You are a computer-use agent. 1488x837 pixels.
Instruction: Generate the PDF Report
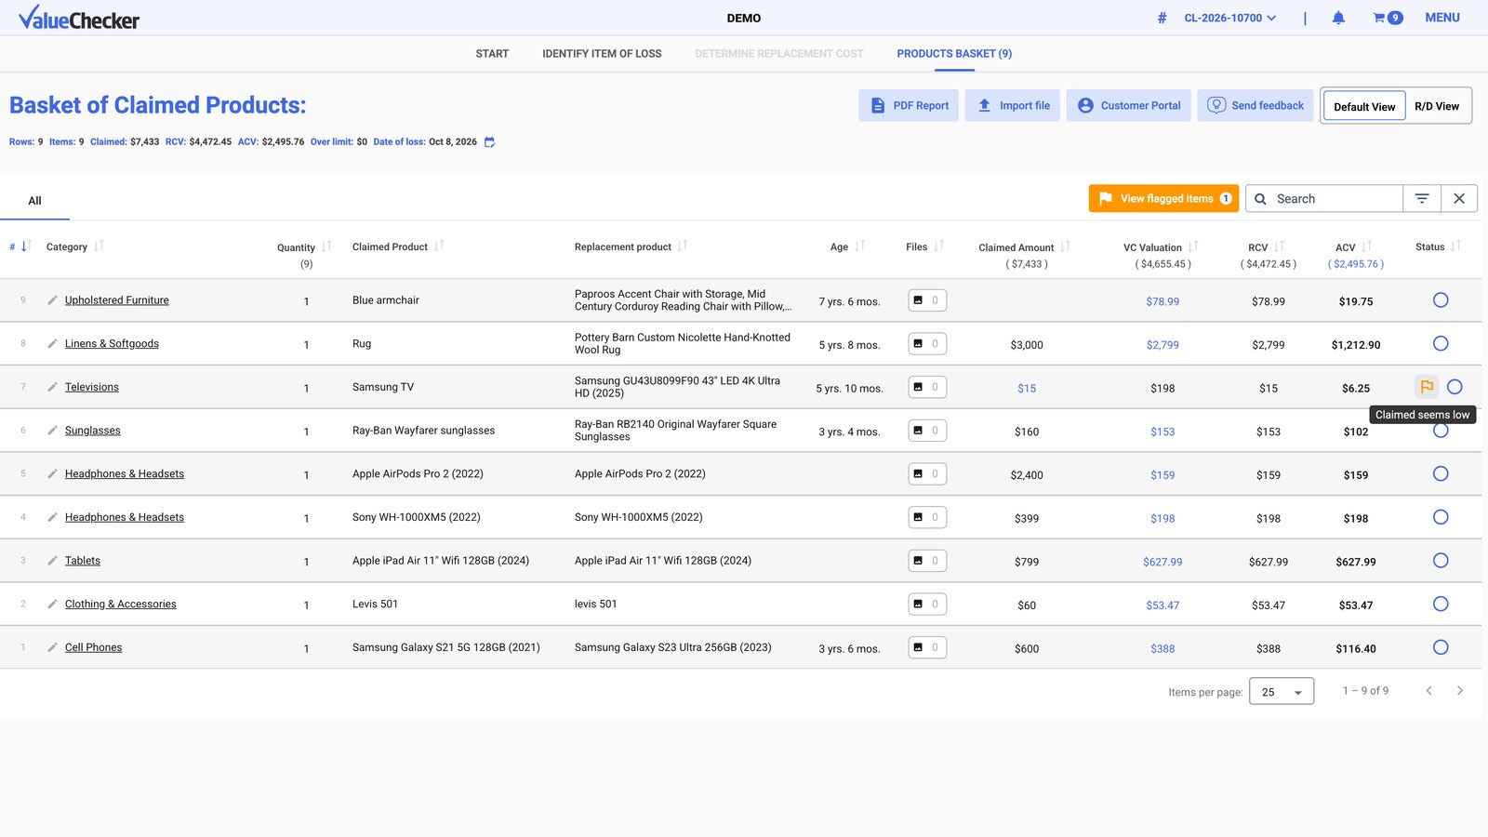(x=909, y=105)
